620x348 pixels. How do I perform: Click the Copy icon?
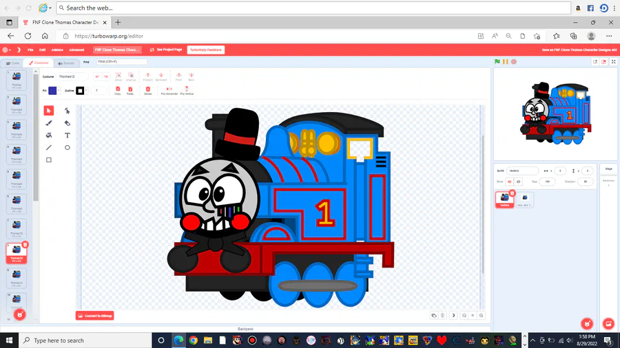coord(118,91)
